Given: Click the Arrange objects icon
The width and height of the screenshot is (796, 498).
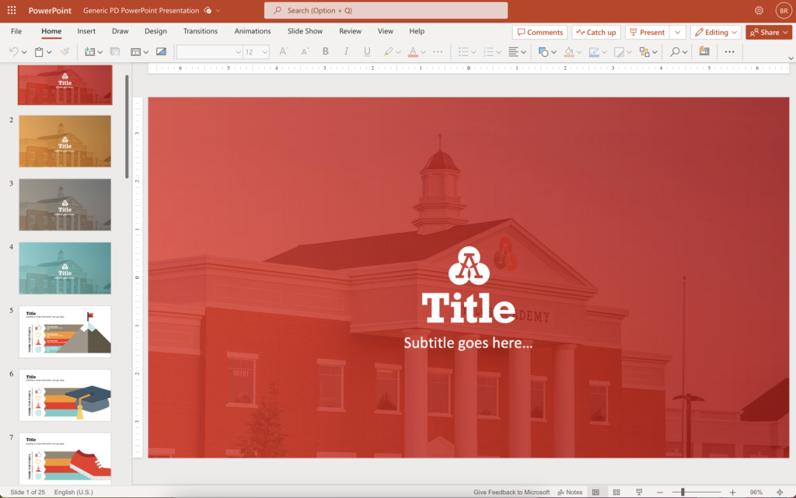Looking at the screenshot, I should click(644, 52).
